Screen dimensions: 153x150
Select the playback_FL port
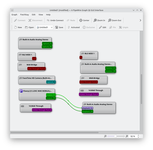coord(88,108)
